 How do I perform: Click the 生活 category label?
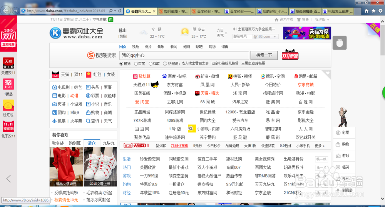pyautogui.click(x=127, y=159)
